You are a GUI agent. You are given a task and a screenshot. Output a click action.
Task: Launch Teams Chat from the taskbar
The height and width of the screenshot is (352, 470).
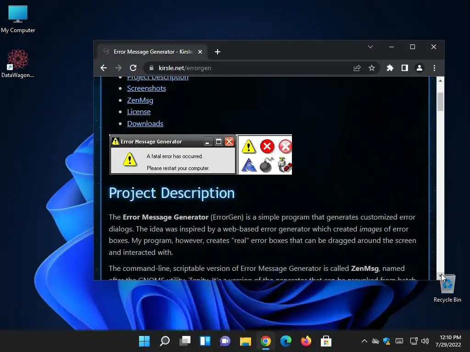(x=225, y=341)
